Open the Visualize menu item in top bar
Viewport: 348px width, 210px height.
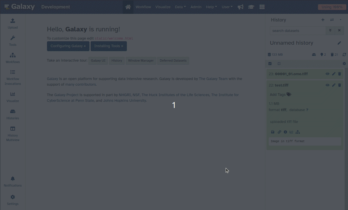click(x=163, y=7)
